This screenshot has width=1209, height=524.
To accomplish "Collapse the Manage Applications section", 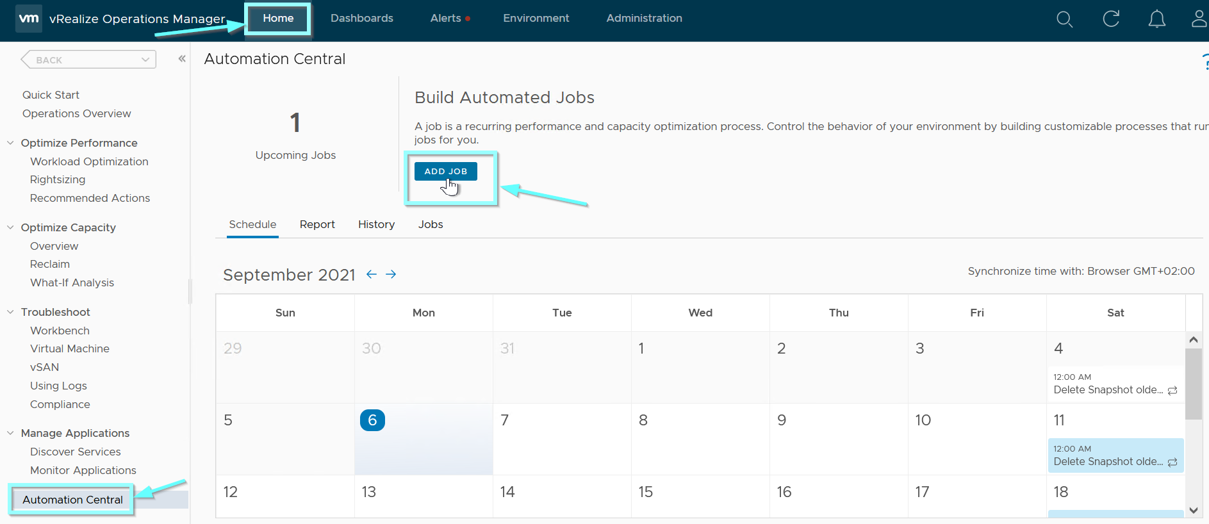I will click(10, 433).
